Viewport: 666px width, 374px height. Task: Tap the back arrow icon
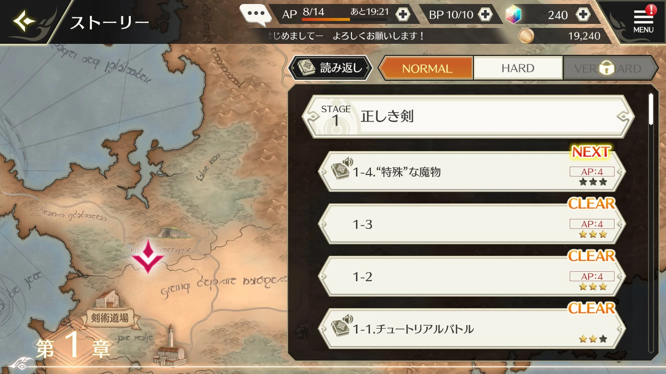coord(23,21)
